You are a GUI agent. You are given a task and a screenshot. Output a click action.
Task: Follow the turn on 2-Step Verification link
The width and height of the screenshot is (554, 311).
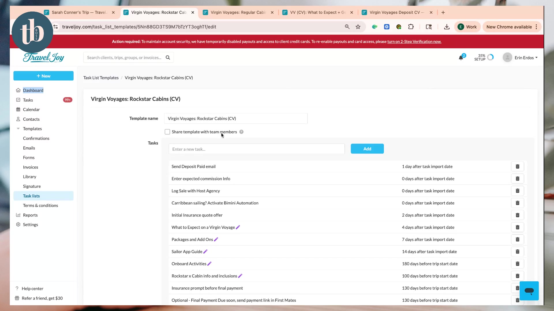coord(414,41)
